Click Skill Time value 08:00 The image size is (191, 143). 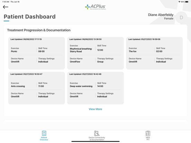42,51
